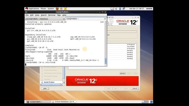Click the Details button in the Oracle installer
189x106 pixels.
coord(122,73)
